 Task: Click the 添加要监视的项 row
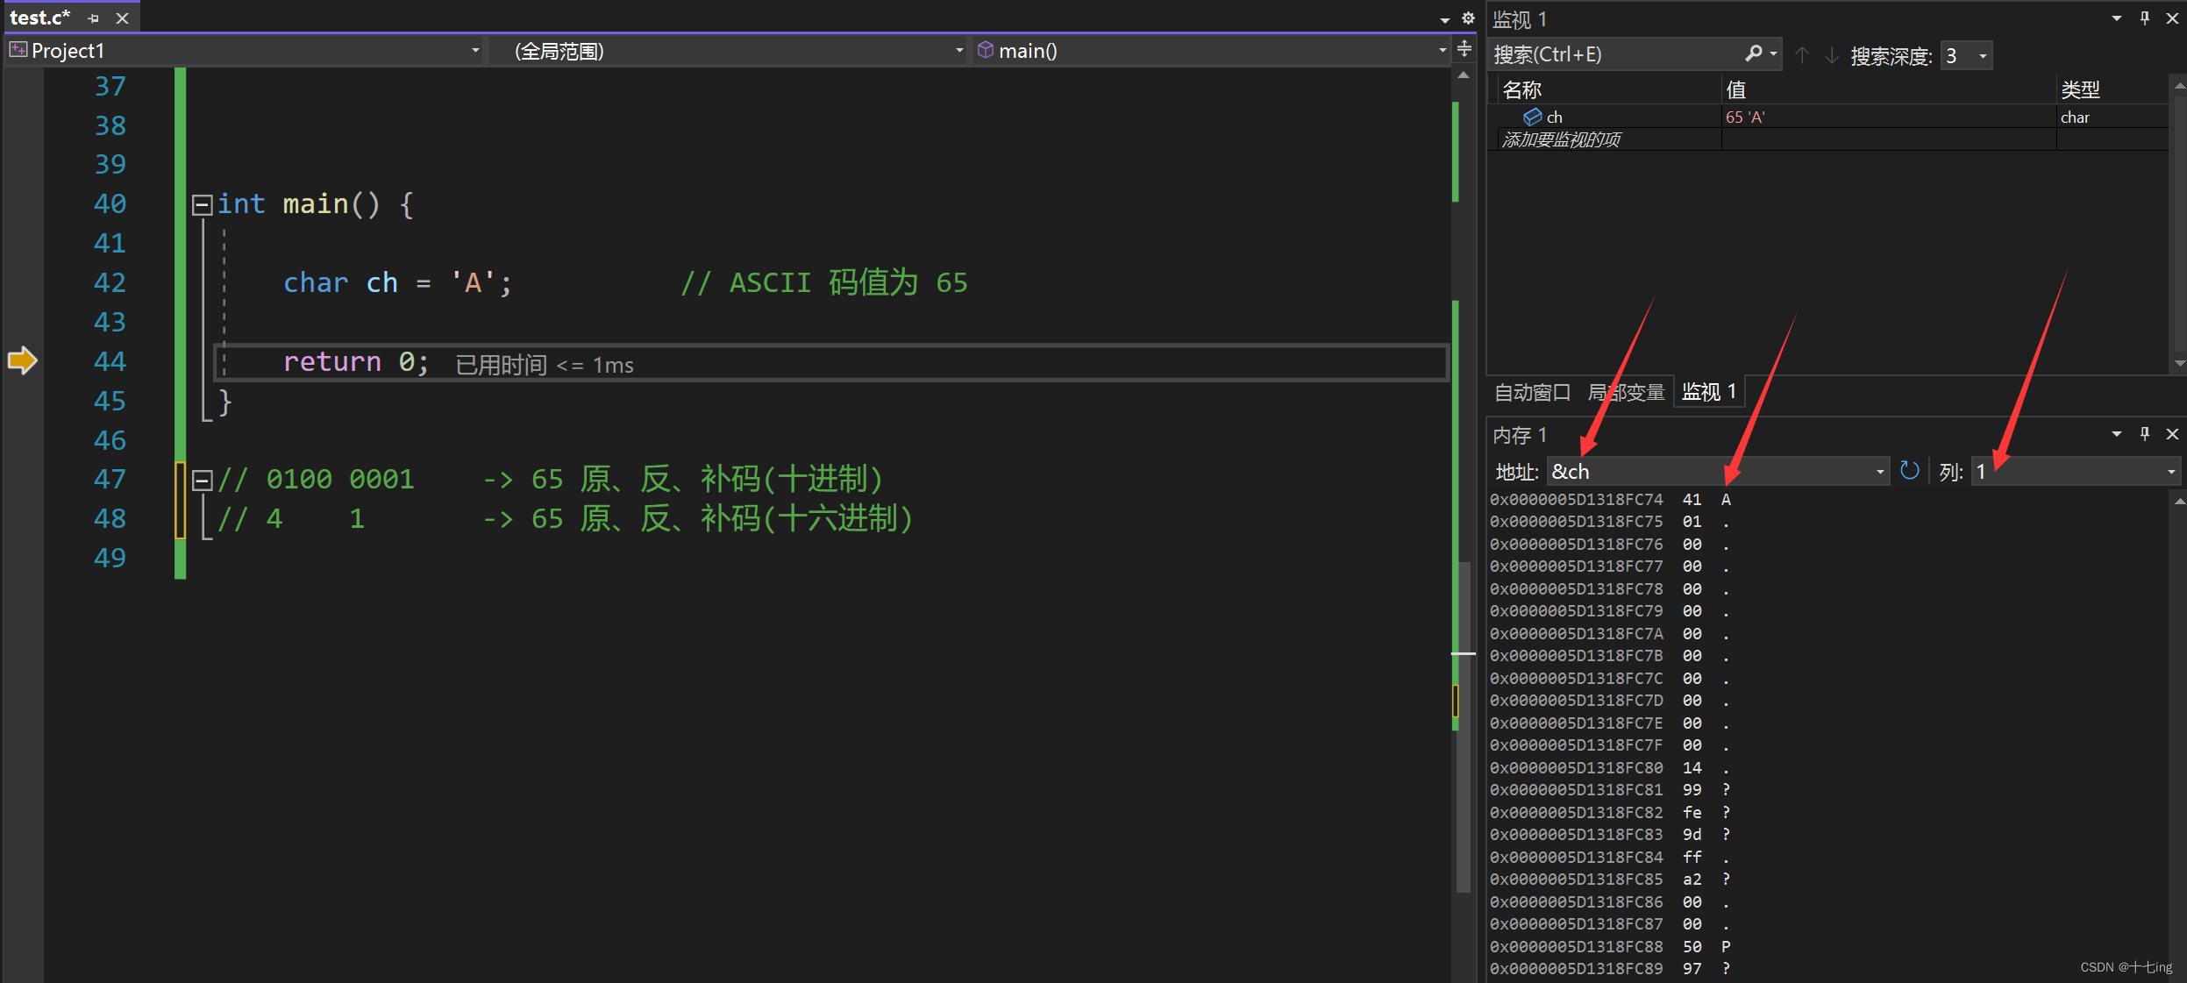[1561, 139]
